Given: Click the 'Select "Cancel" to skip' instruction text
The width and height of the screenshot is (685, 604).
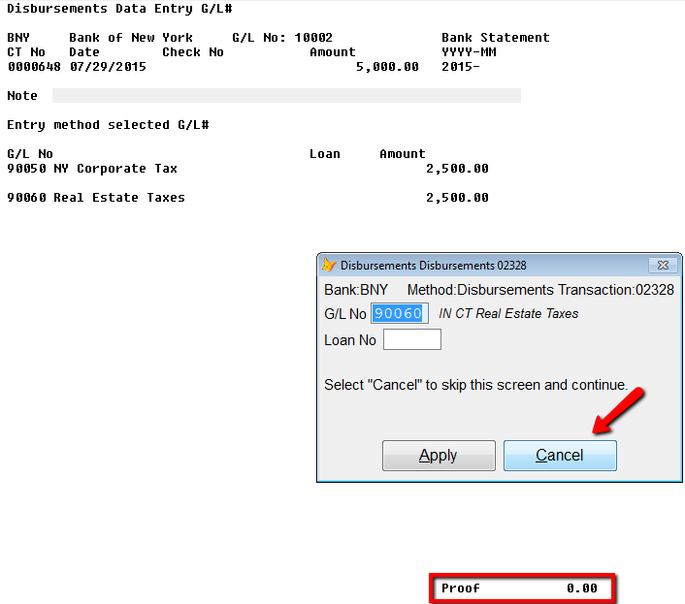Looking at the screenshot, I should 475,385.
